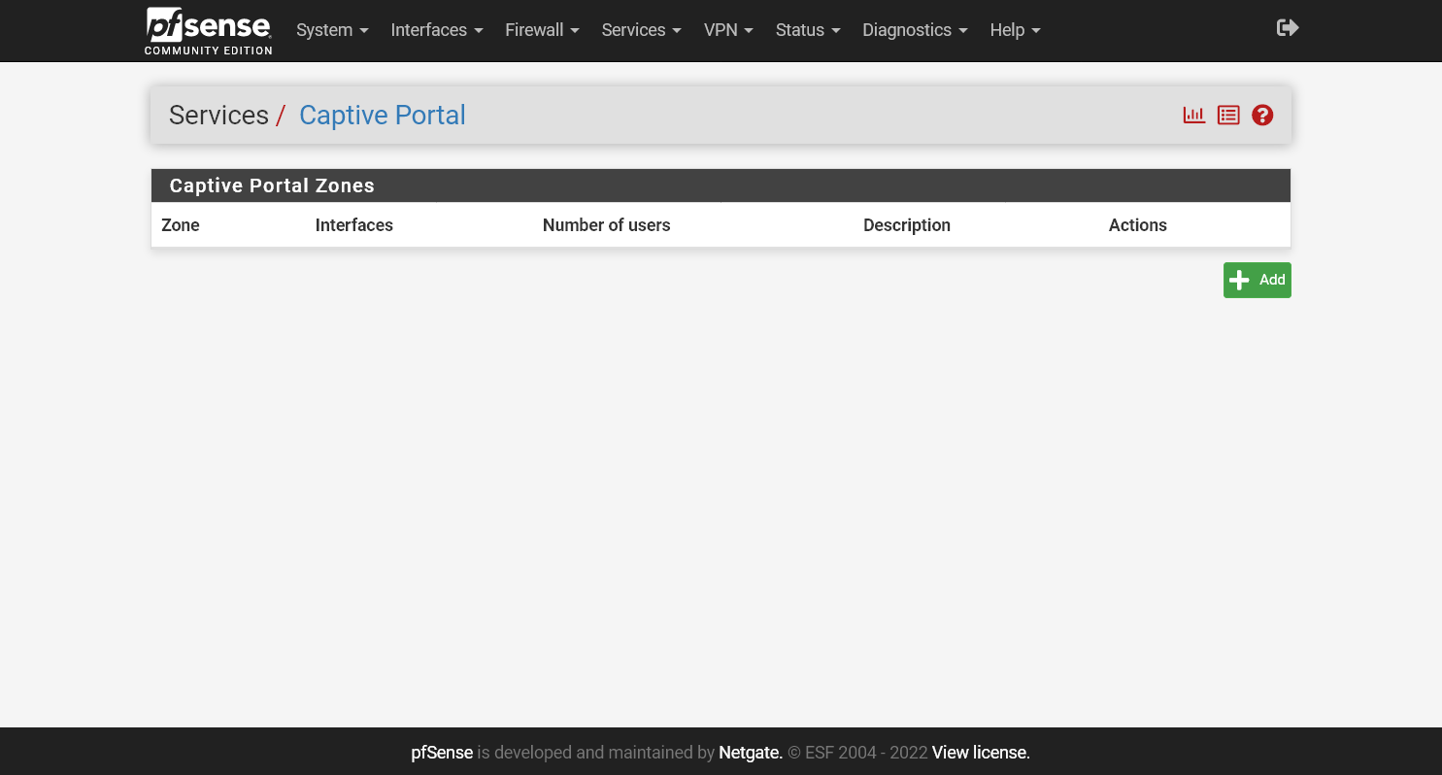View logs via the red list icon
Screen dimensions: 1442x775
click(x=1227, y=115)
